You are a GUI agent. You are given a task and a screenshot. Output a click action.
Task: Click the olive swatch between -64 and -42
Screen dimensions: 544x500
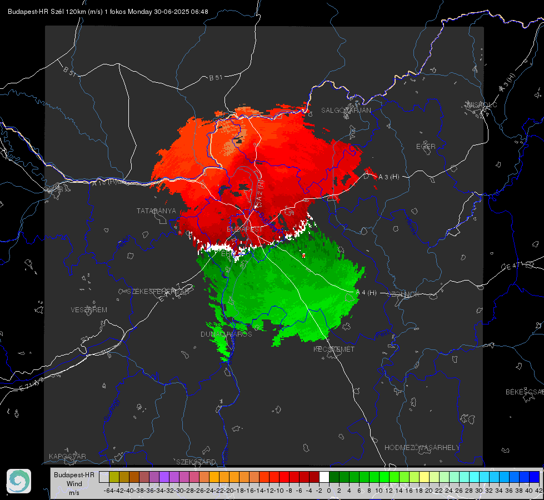(114, 477)
